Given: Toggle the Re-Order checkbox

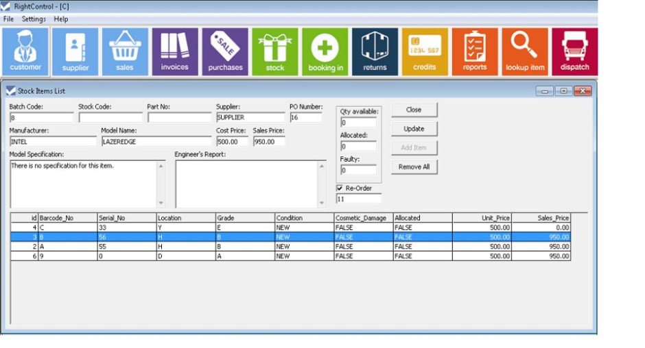Looking at the screenshot, I should (340, 188).
